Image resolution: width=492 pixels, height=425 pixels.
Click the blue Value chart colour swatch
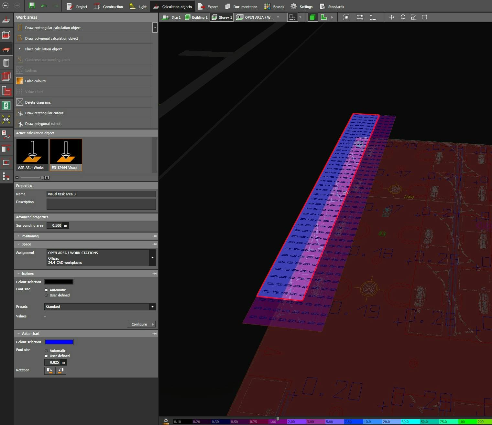tap(59, 342)
